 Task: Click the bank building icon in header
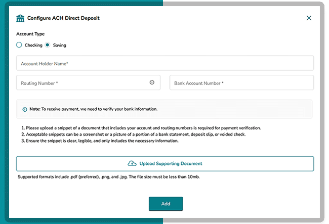tap(20, 18)
